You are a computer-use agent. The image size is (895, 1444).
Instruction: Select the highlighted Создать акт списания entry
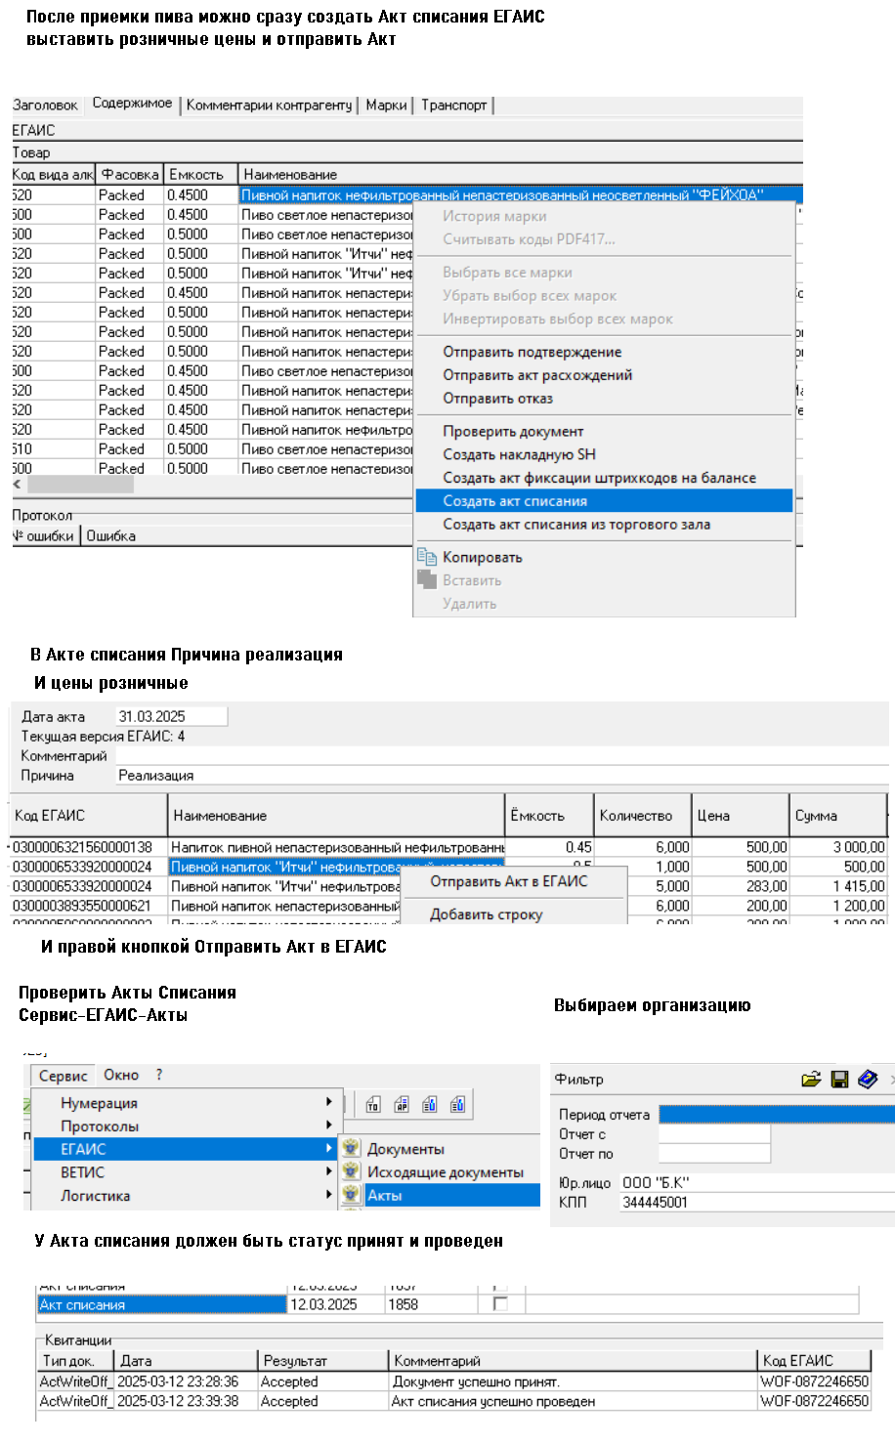pyautogui.click(x=604, y=501)
